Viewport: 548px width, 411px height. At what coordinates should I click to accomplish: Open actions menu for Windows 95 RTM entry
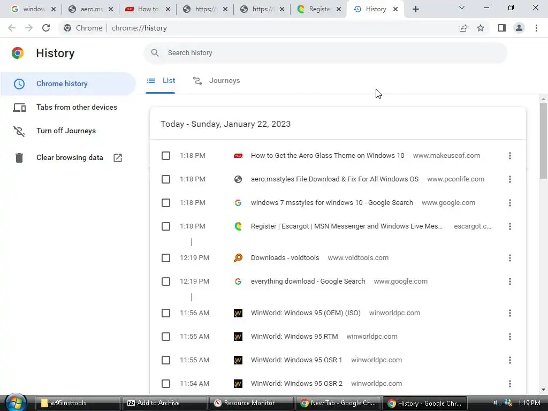(510, 337)
